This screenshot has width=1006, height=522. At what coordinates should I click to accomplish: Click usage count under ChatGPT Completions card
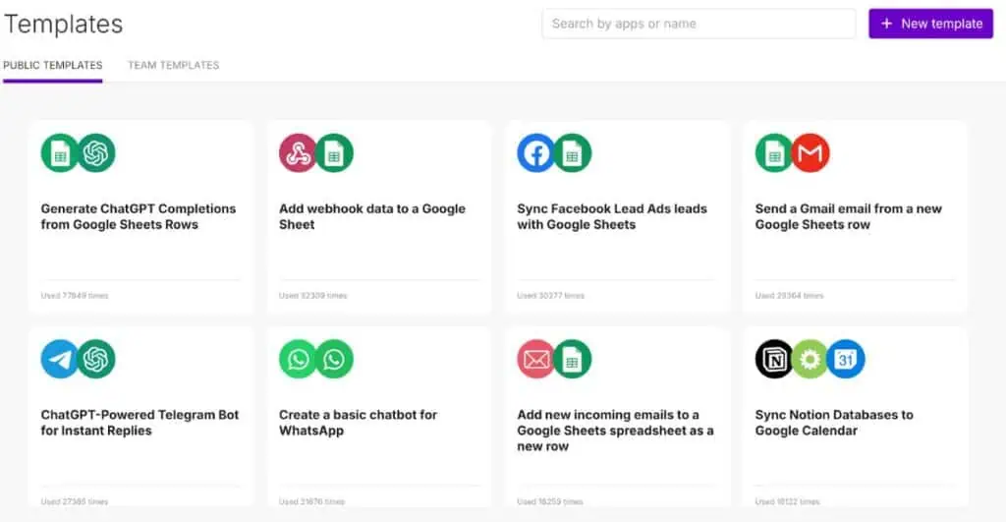[x=75, y=296]
